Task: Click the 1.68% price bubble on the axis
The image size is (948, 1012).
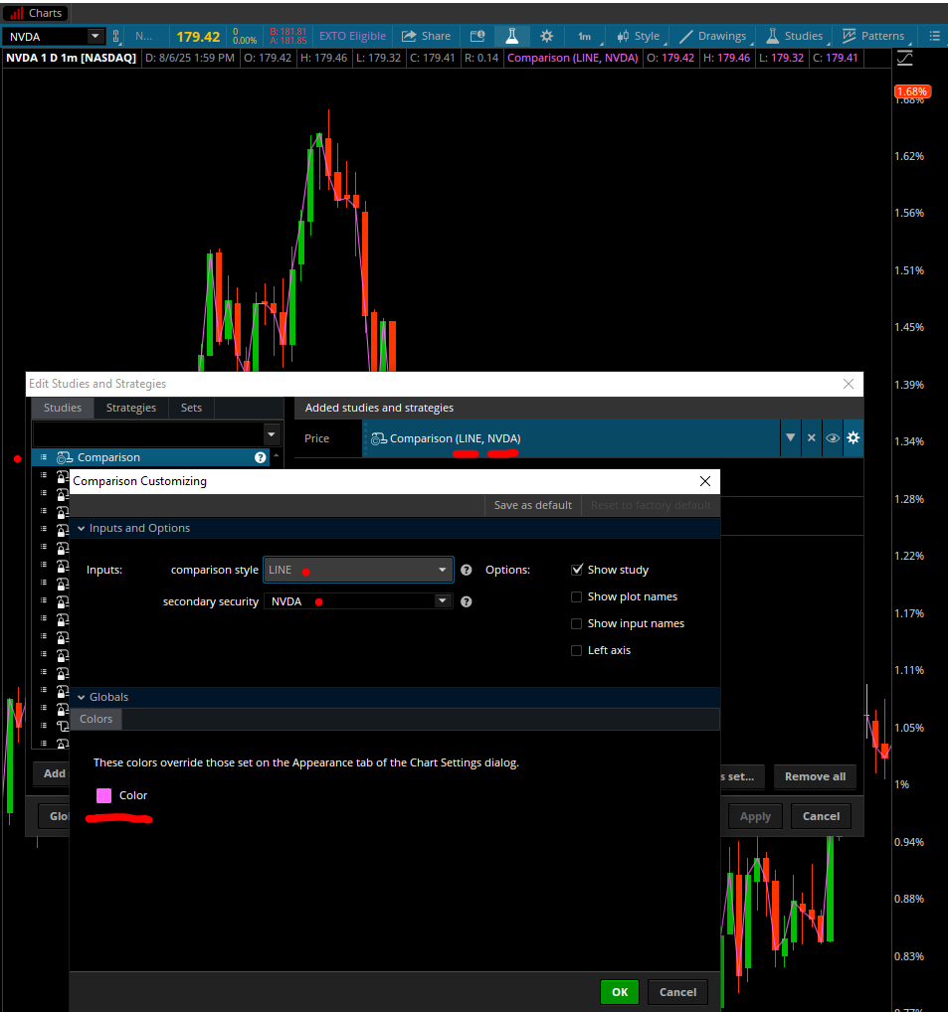Action: tap(911, 91)
